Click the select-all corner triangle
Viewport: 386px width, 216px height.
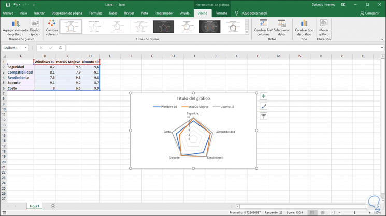(4, 56)
